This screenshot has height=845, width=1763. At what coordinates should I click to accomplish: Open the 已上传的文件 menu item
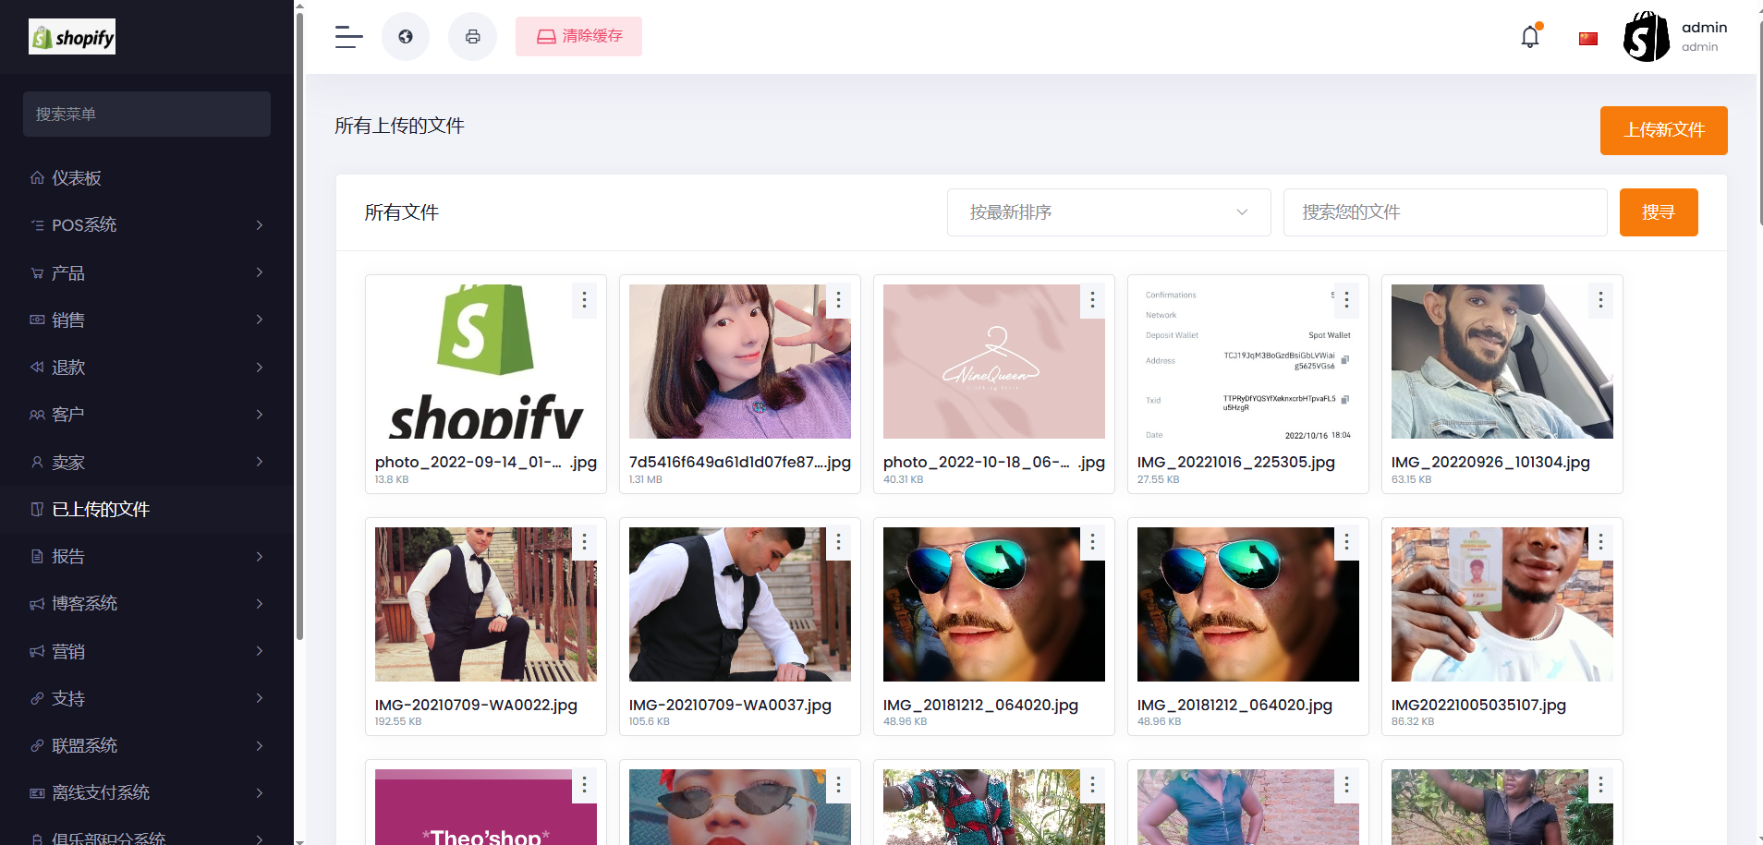(x=147, y=510)
